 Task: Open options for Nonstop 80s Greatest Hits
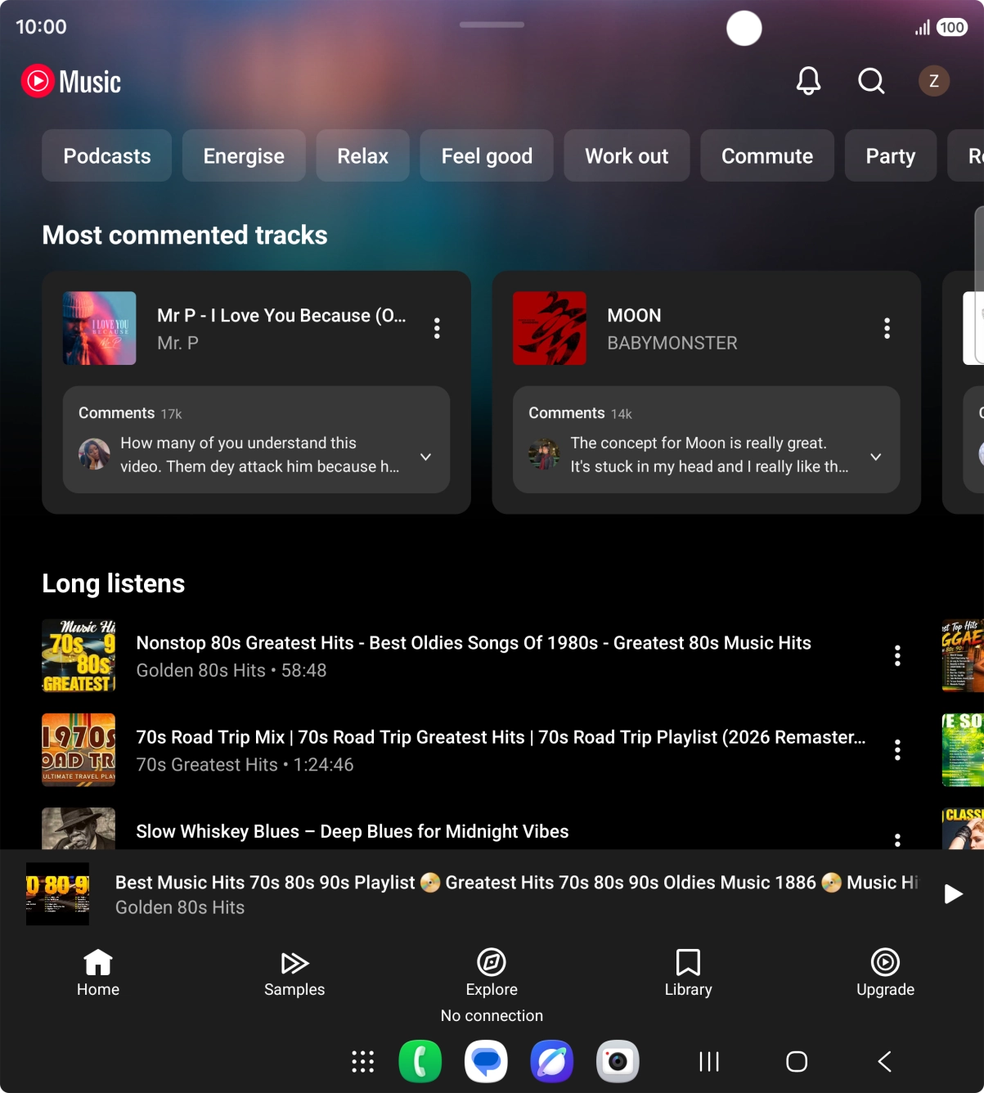(897, 655)
